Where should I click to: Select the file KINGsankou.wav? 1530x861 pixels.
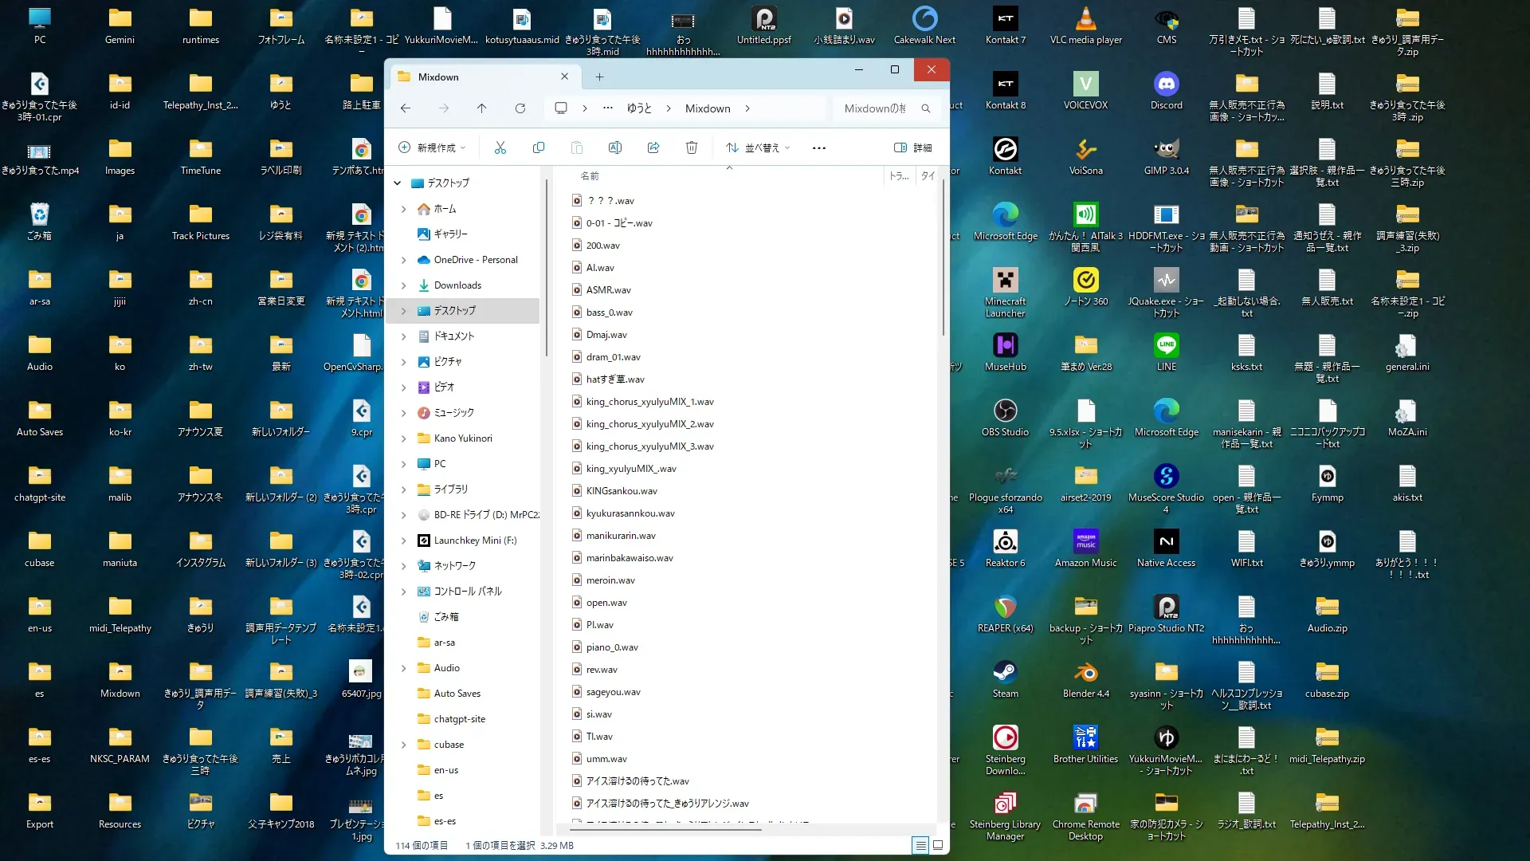(x=622, y=491)
